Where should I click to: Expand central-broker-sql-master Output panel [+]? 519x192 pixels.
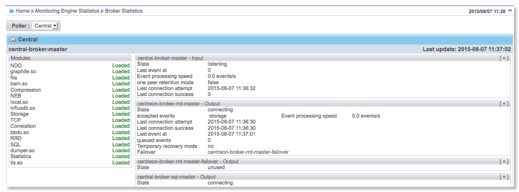504,177
